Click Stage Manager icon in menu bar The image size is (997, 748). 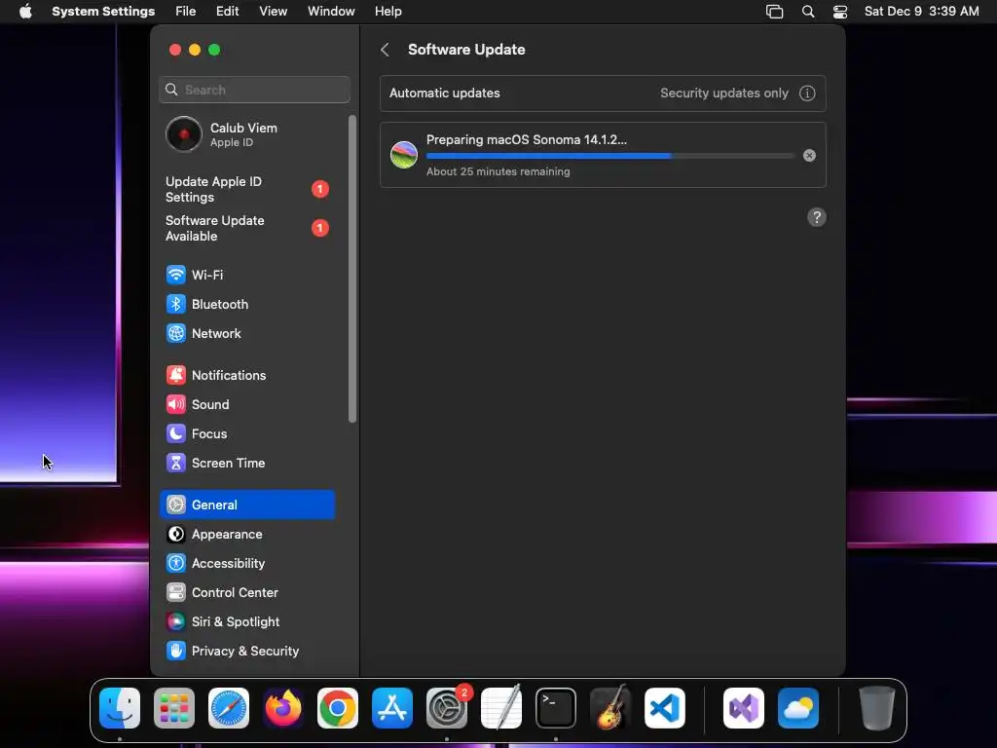coord(774,12)
